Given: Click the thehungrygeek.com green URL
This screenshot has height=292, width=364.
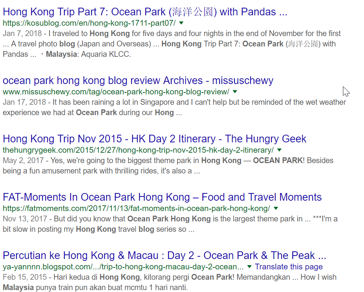Looking at the screenshot, I should [138, 150].
